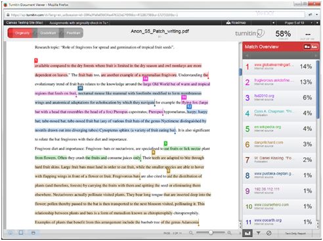
Task: Open the exclusion circle-slash icon
Action: (x=269, y=233)
